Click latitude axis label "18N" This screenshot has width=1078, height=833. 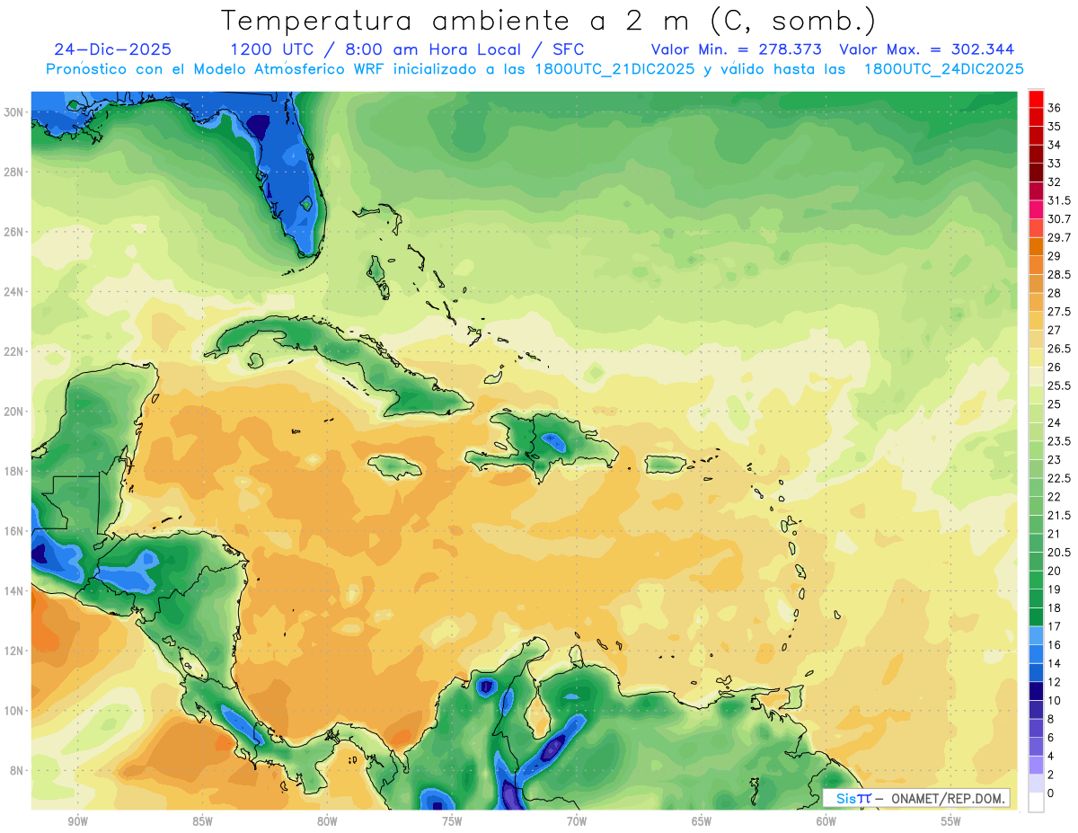tap(14, 471)
